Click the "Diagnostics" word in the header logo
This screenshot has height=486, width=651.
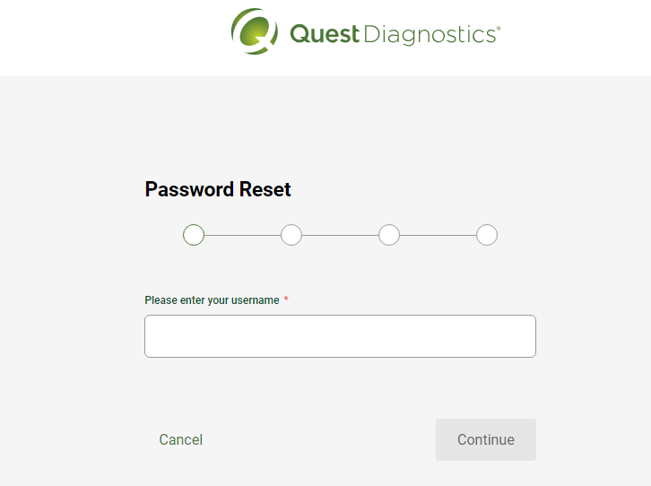(430, 34)
